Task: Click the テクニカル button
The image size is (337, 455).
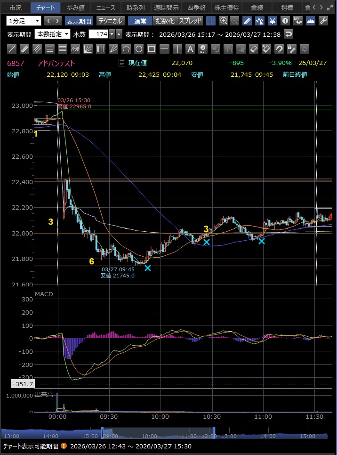Action: tap(111, 21)
